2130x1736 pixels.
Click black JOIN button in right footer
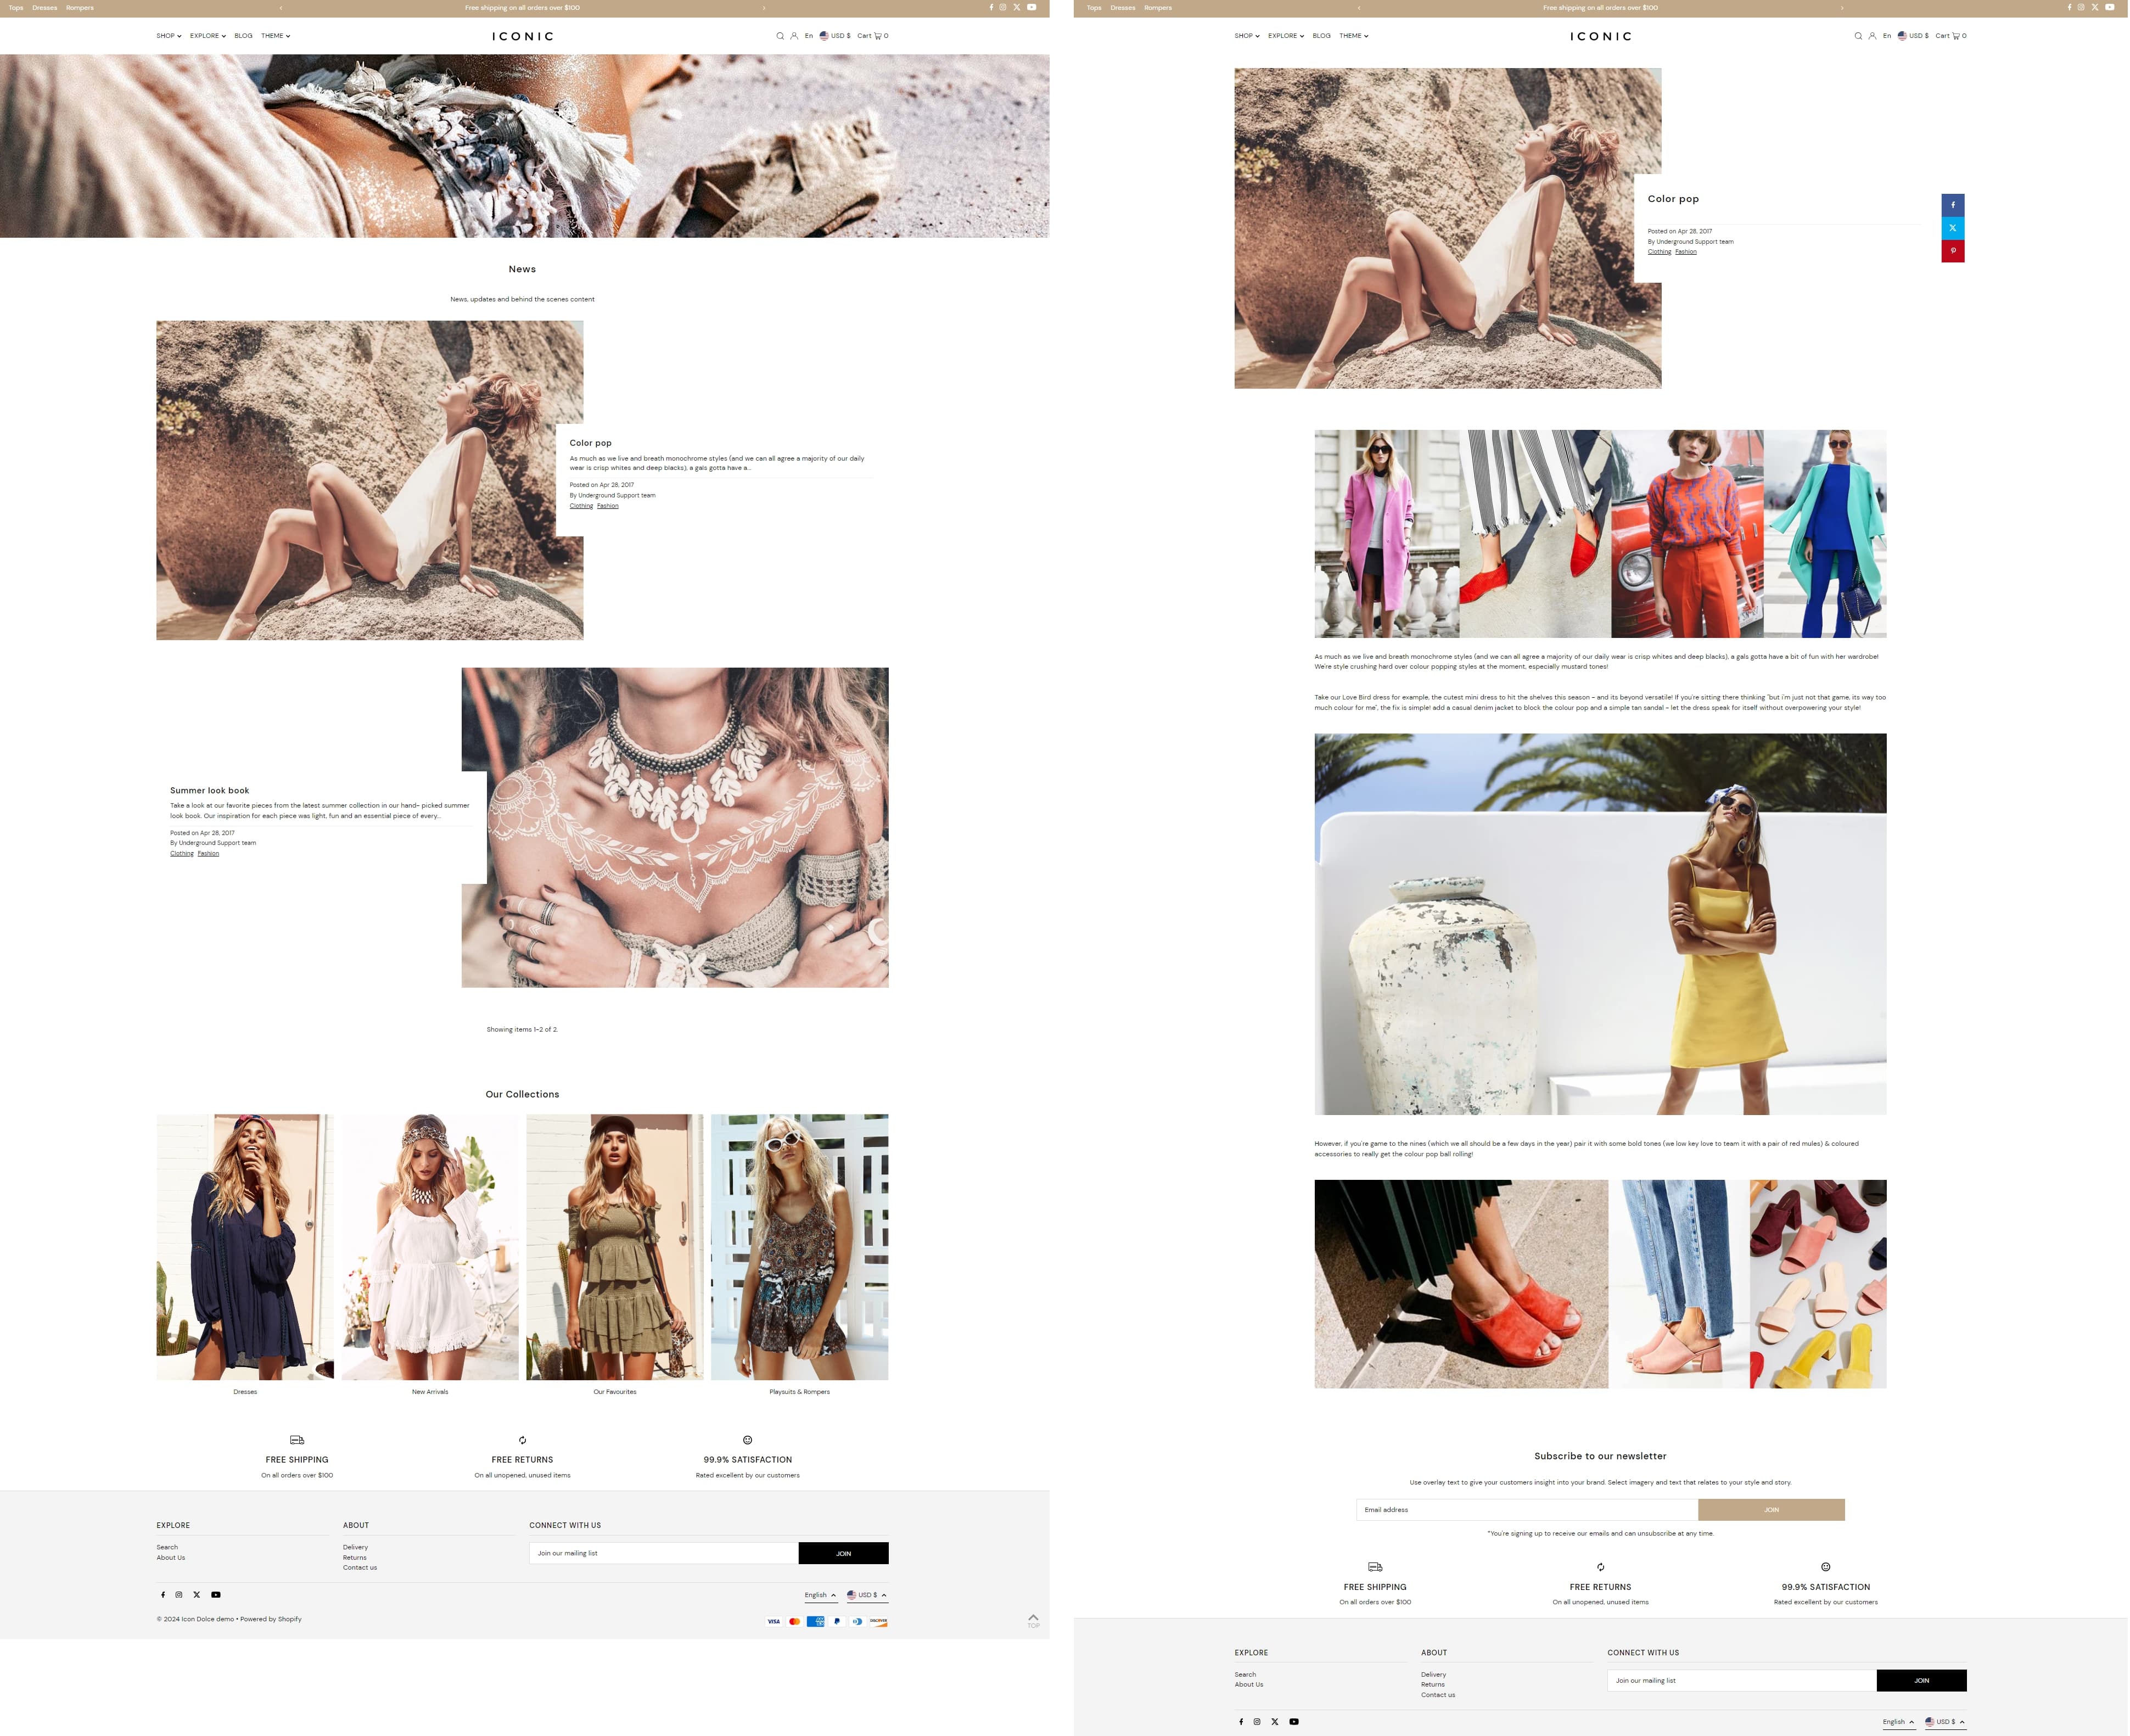pyautogui.click(x=1921, y=1681)
